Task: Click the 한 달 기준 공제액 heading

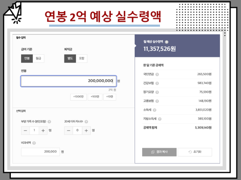Action: [x=153, y=65]
